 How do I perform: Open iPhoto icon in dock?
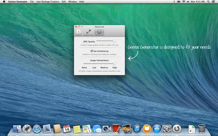pyautogui.click(x=127, y=129)
